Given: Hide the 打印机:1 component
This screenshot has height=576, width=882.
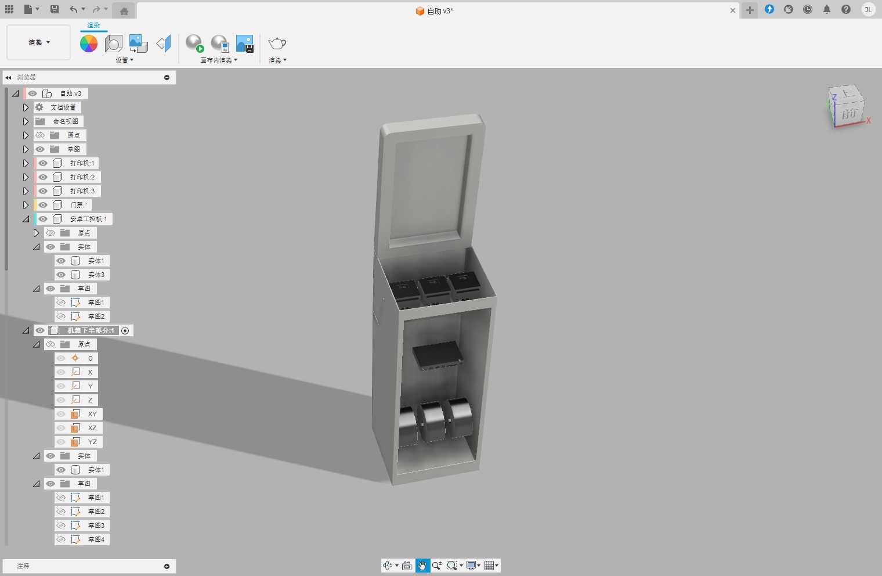Looking at the screenshot, I should 43,163.
